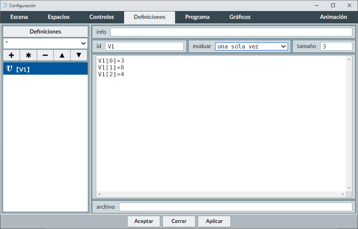Click the archivo input field
Screen dimensions: 358x229
pos(235,207)
